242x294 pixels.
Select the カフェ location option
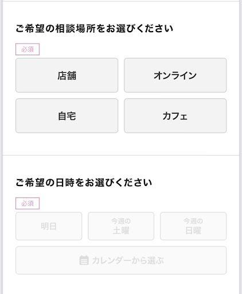[175, 115]
